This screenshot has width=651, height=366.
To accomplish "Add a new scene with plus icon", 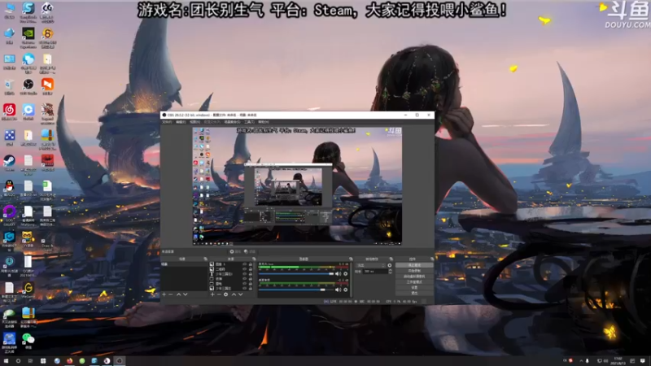I will 164,294.
